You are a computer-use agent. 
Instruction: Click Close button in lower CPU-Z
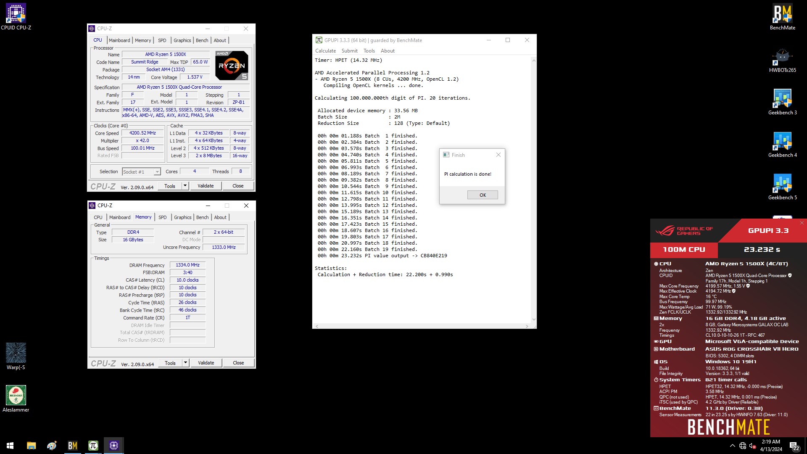click(238, 363)
